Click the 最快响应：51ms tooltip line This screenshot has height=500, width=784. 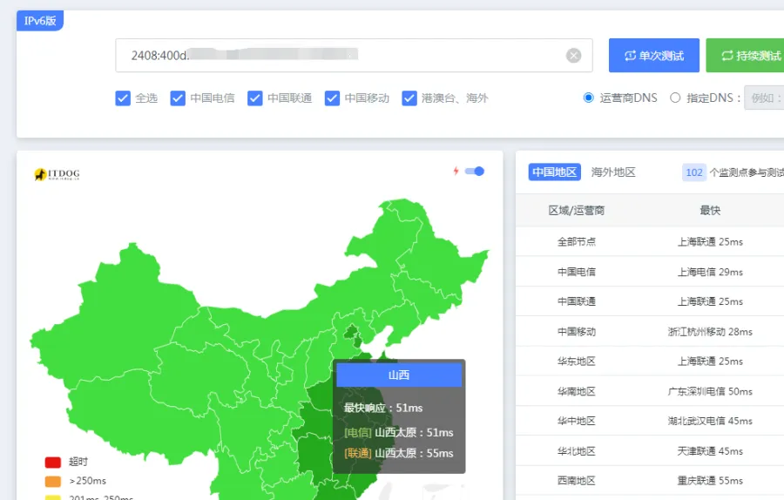pyautogui.click(x=383, y=408)
